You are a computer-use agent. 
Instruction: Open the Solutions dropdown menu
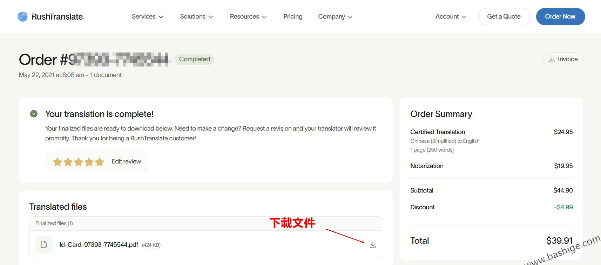[196, 16]
